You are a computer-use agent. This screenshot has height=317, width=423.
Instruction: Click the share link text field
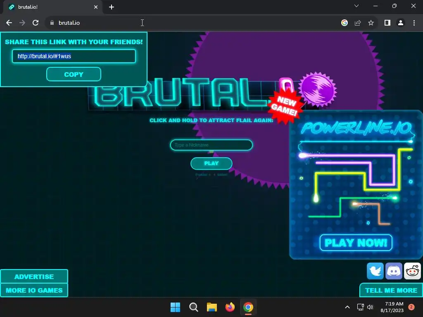click(74, 56)
